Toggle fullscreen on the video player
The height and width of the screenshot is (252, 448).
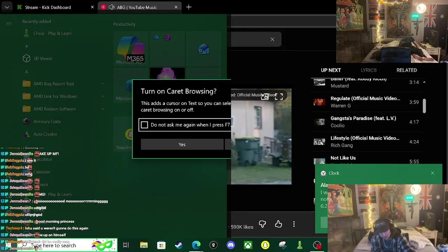(279, 97)
